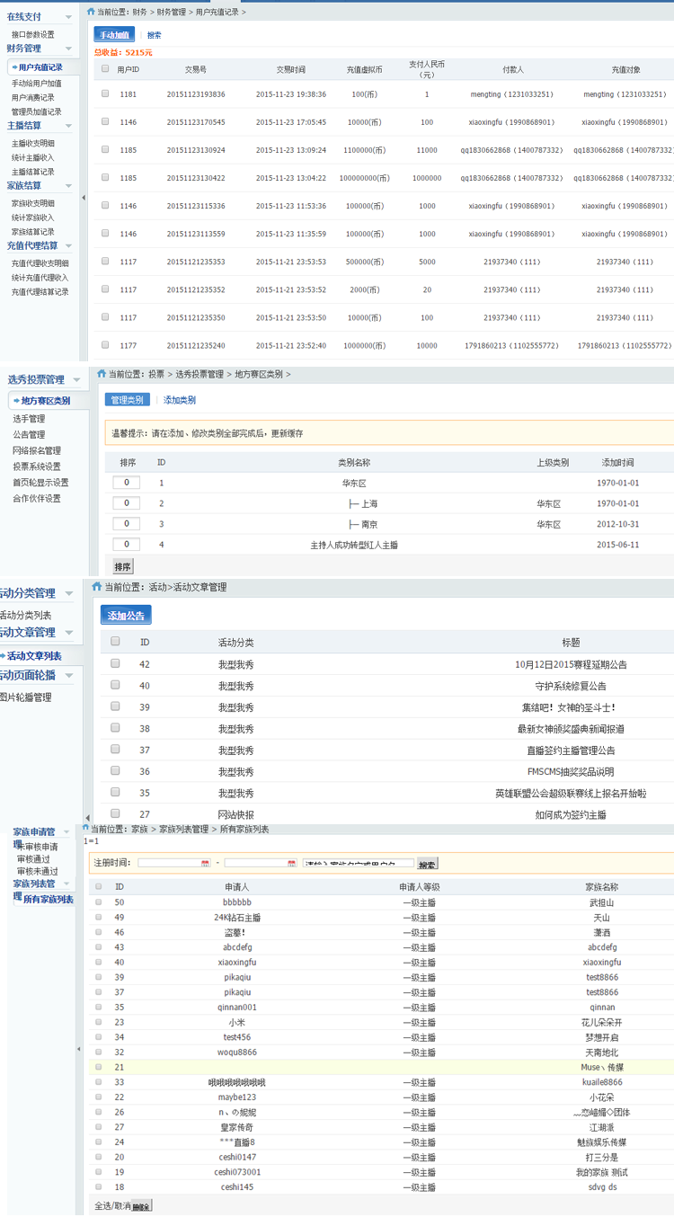Check the row with transaction 20151123130924
The image size is (674, 1217).
pos(105,149)
